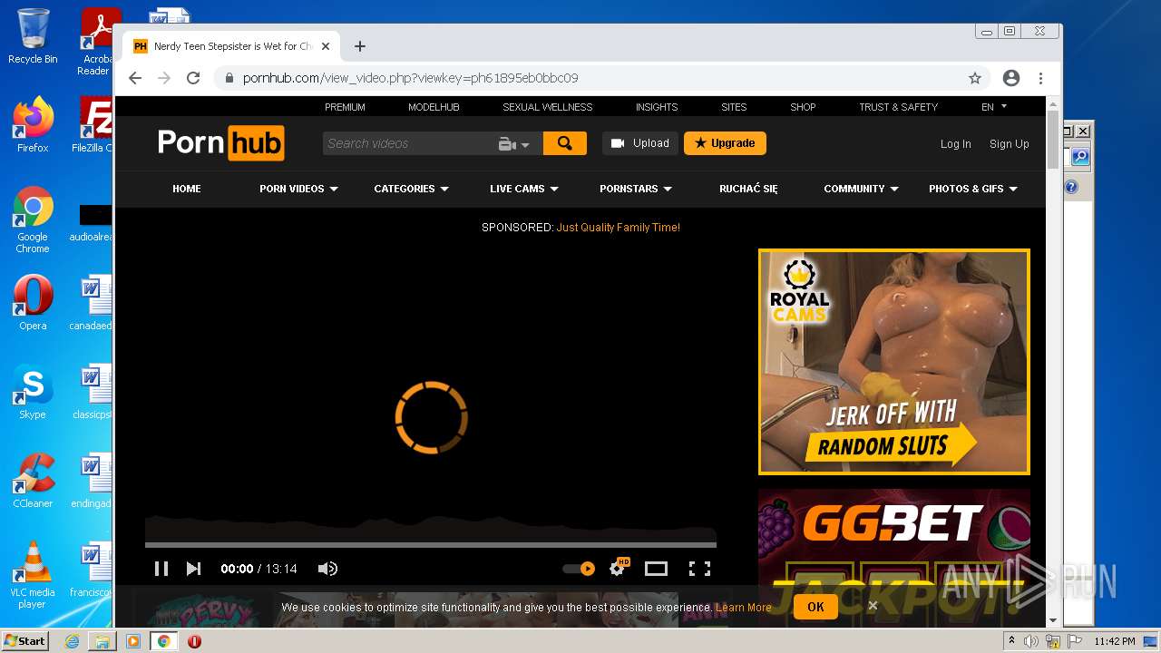Image resolution: width=1161 pixels, height=653 pixels.
Task: Launch Firefox from desktop
Action: pos(33,125)
